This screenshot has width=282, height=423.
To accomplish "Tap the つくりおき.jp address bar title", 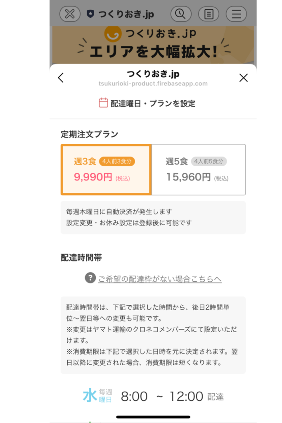I will coord(126,14).
